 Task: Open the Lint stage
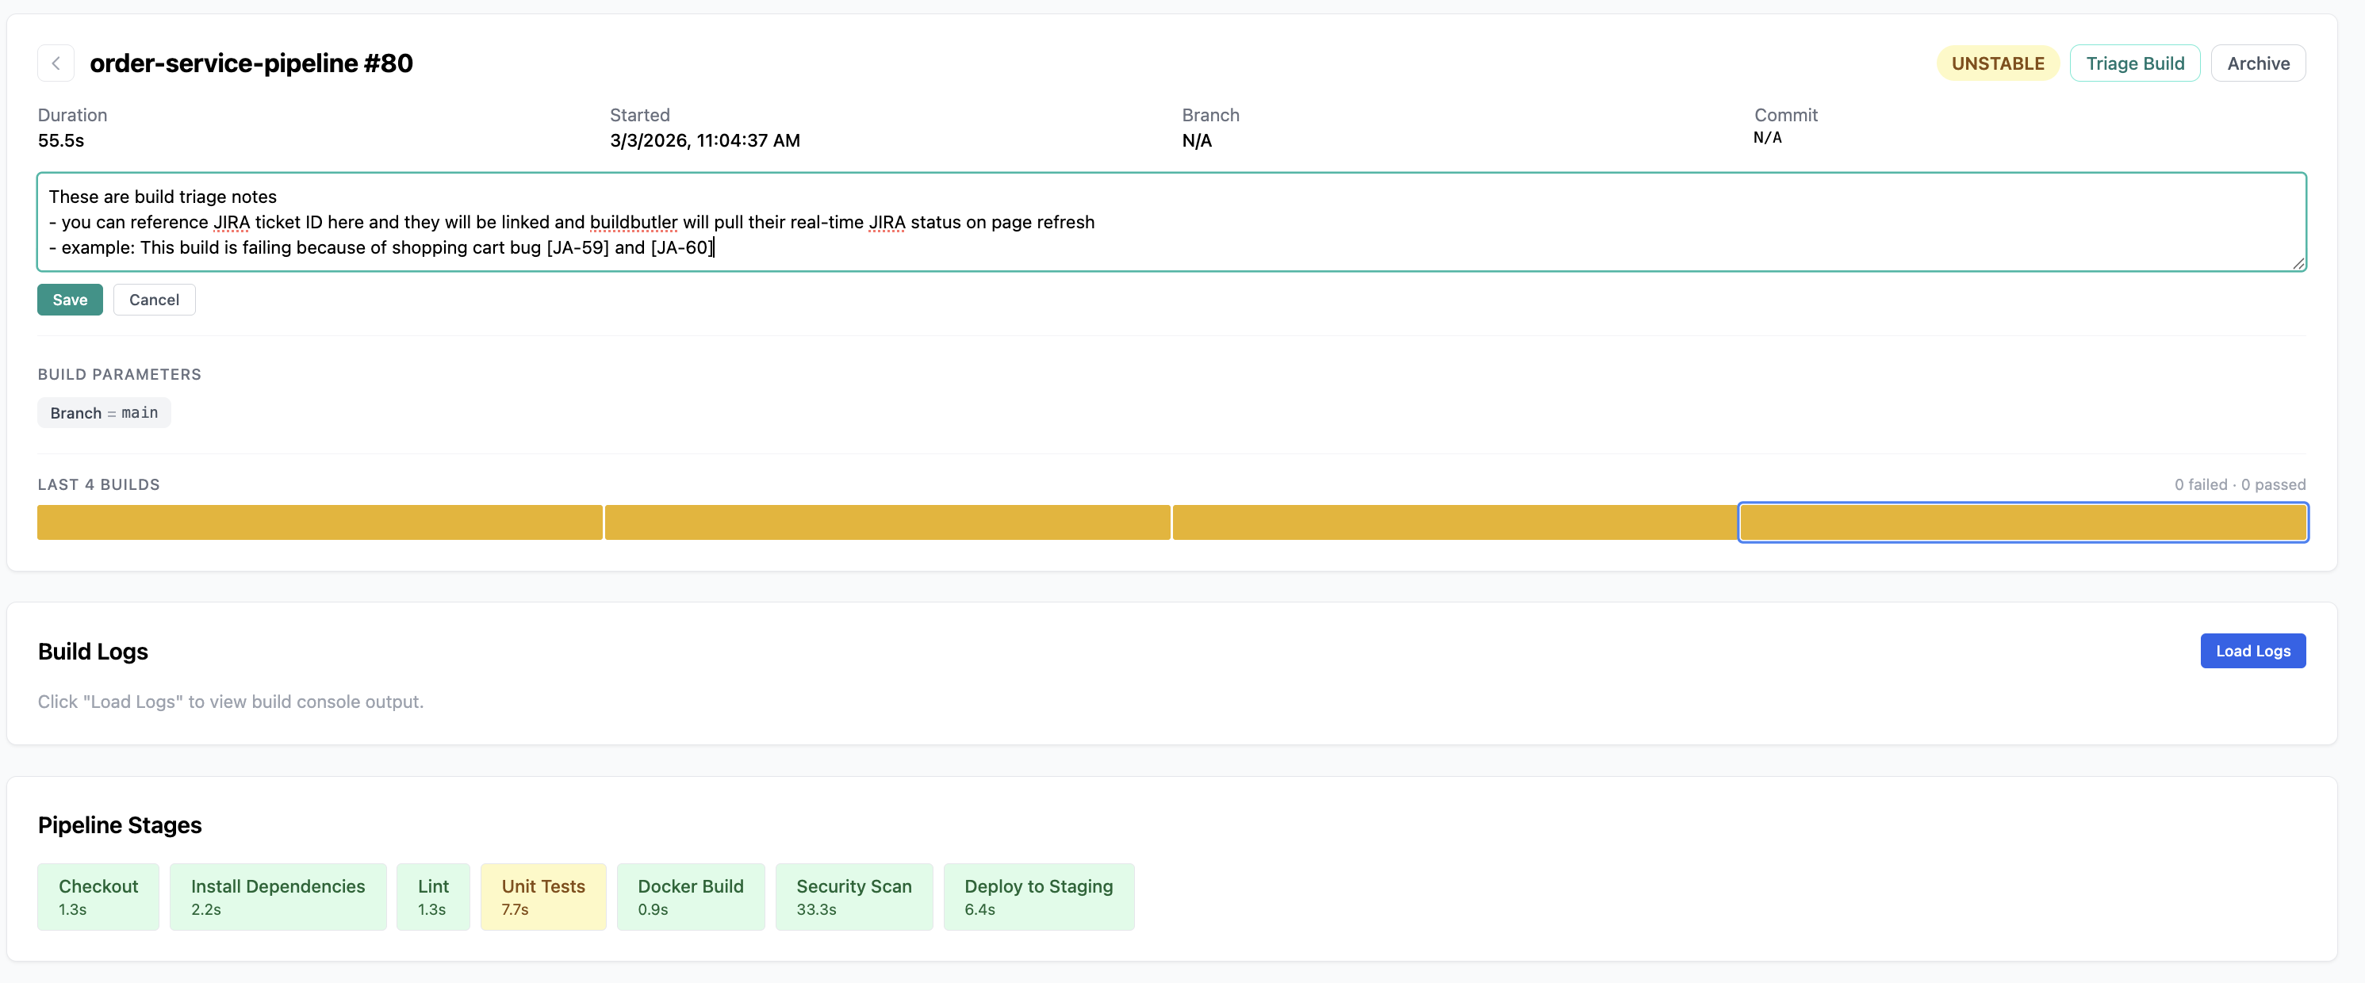click(x=432, y=897)
